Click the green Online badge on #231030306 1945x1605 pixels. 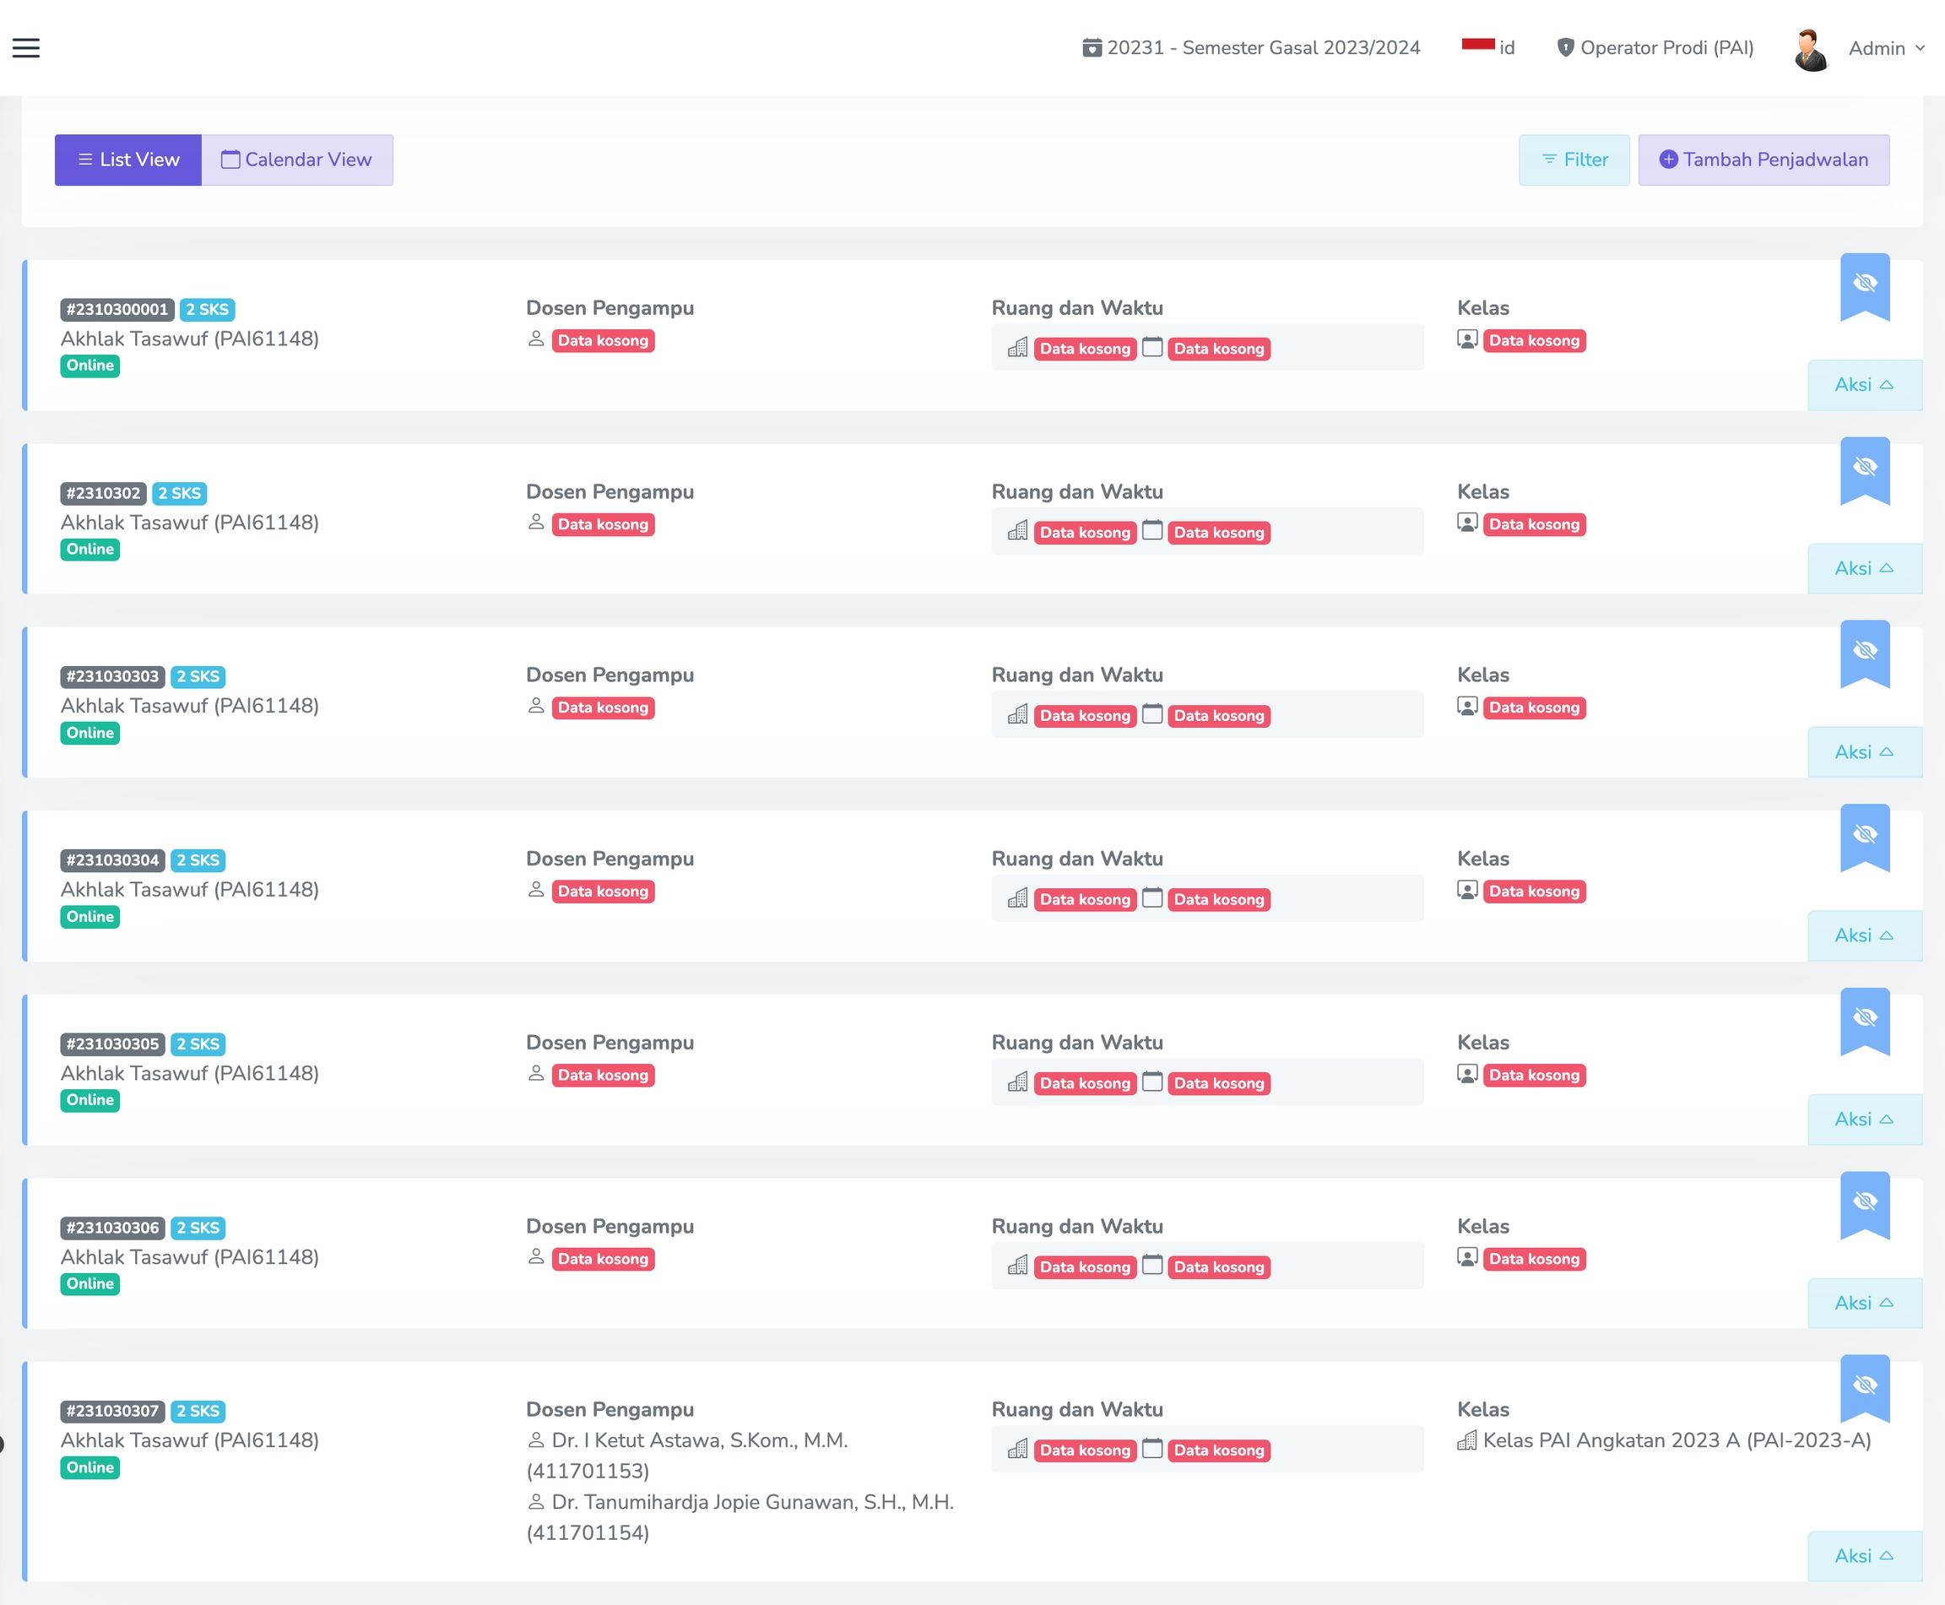coord(89,1284)
